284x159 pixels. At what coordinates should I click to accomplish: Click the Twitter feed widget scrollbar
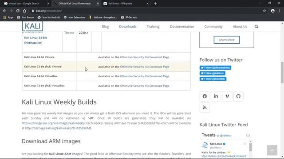click(x=250, y=147)
